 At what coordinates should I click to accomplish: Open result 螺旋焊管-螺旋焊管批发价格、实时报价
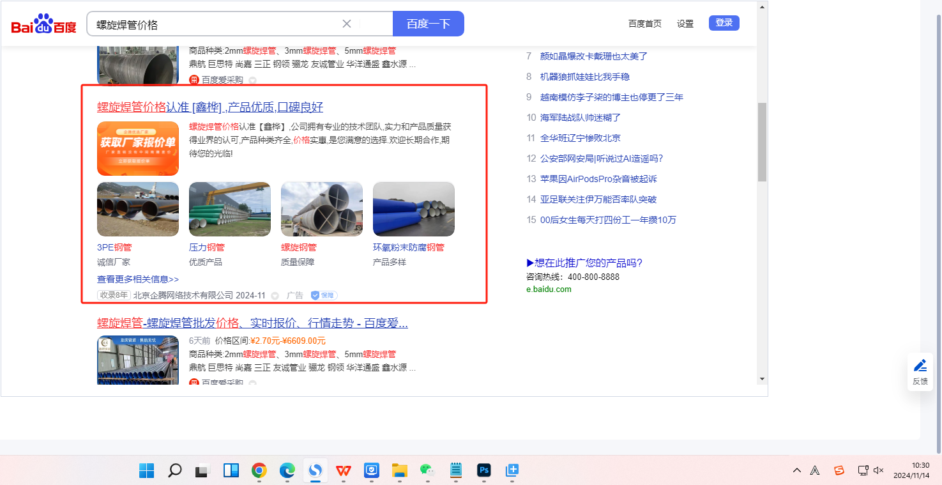click(253, 323)
